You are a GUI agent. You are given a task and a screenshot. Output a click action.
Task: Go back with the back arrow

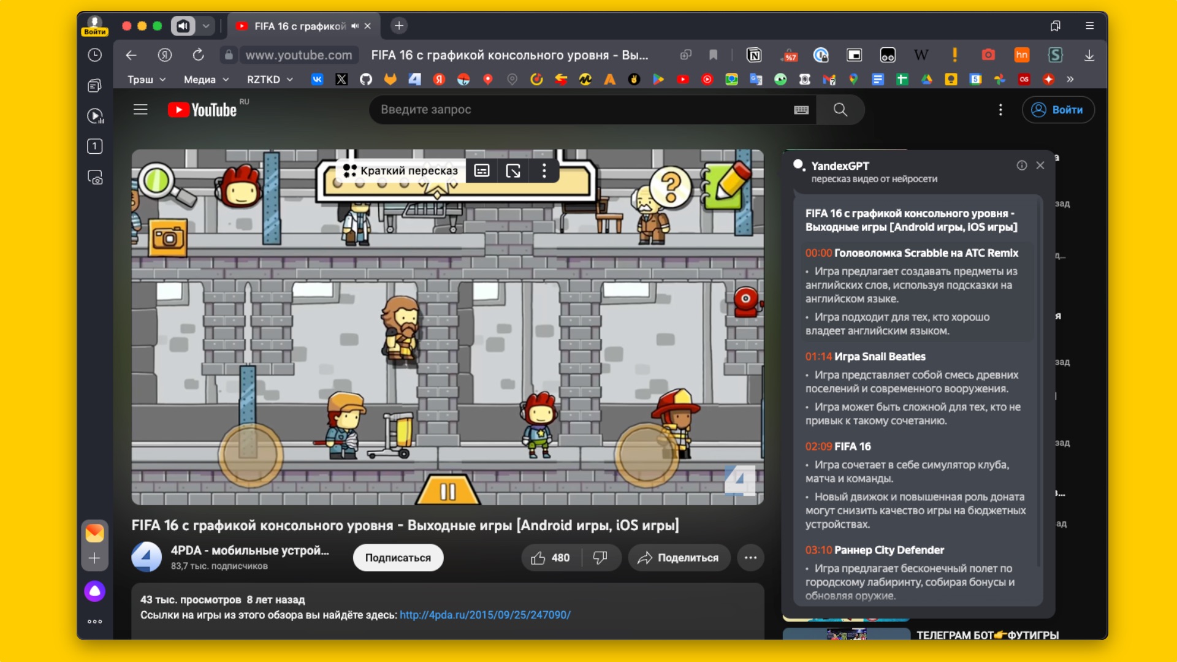(131, 55)
